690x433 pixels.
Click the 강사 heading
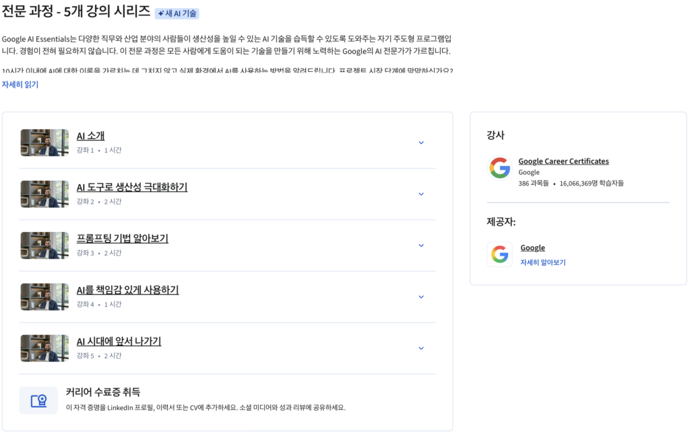[495, 135]
